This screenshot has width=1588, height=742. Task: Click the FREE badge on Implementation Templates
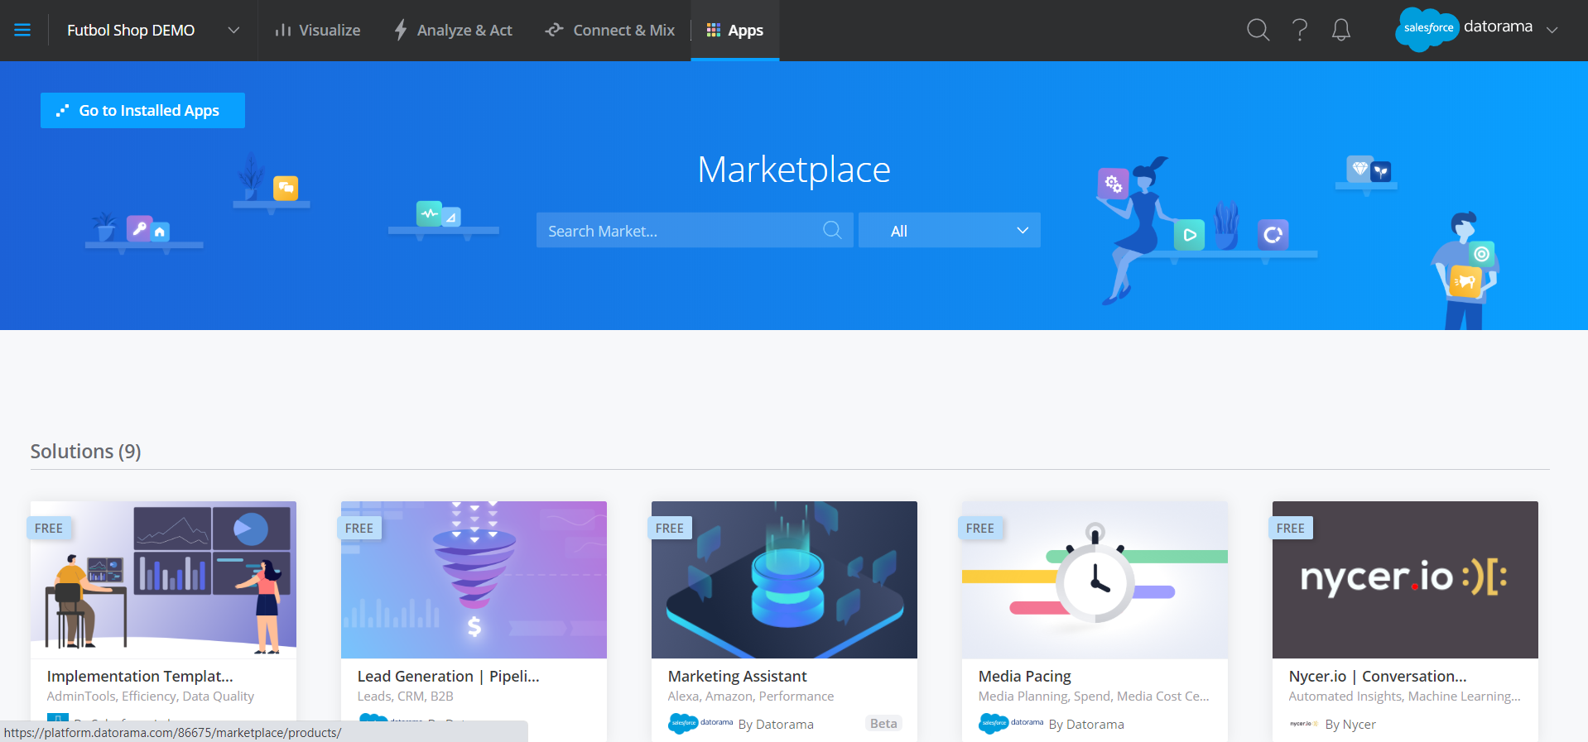[49, 528]
